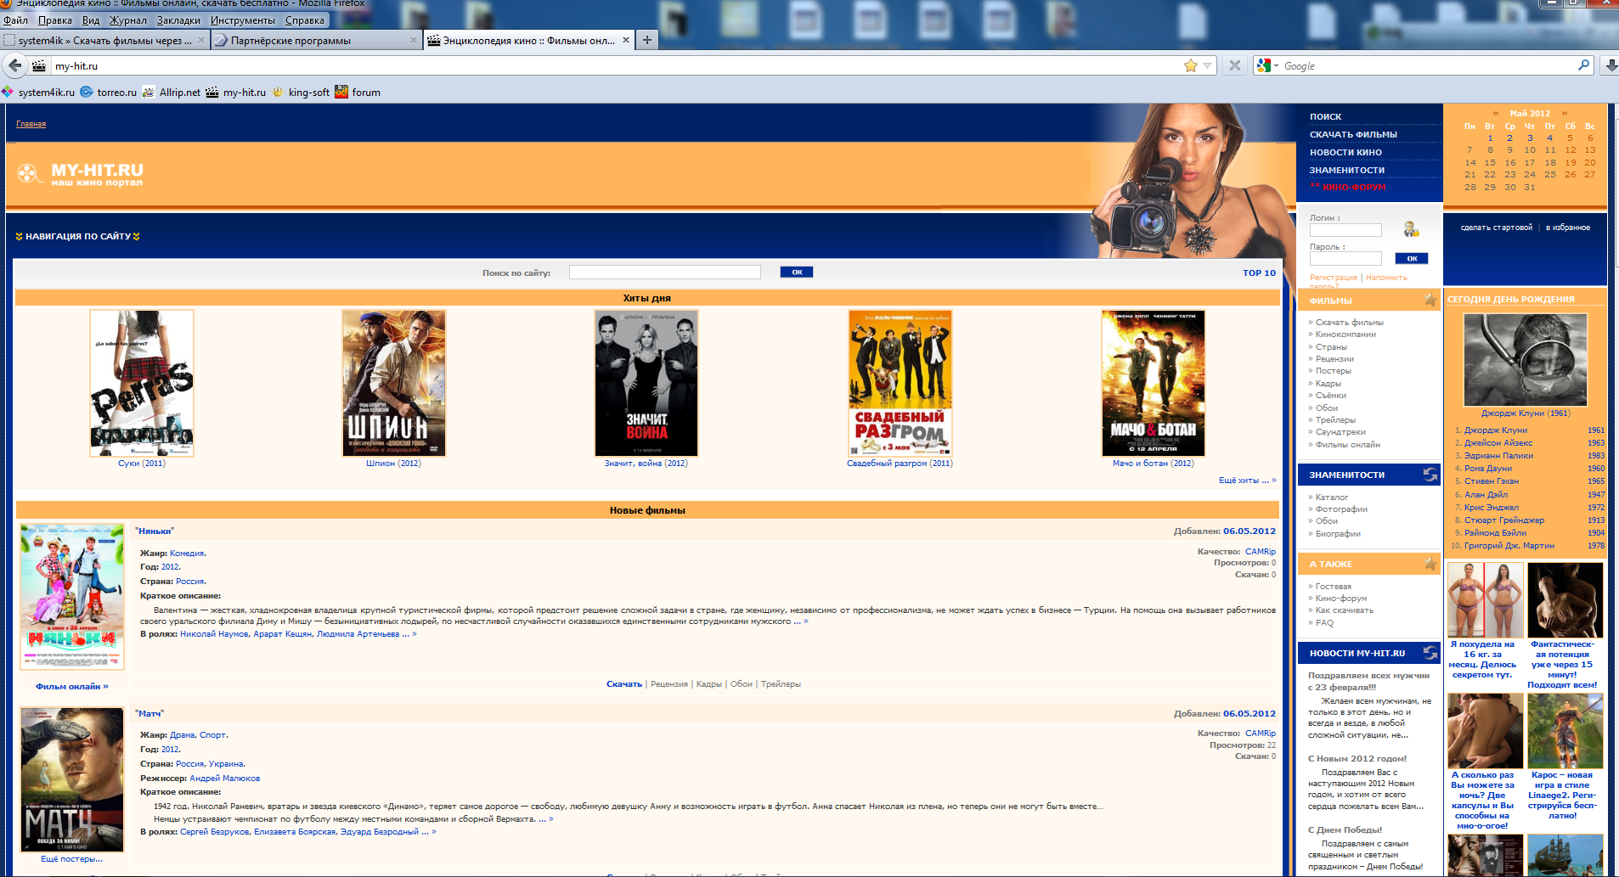Image resolution: width=1619 pixels, height=877 pixels.
Task: Click the site identity icon in address bar
Action: pos(39,65)
